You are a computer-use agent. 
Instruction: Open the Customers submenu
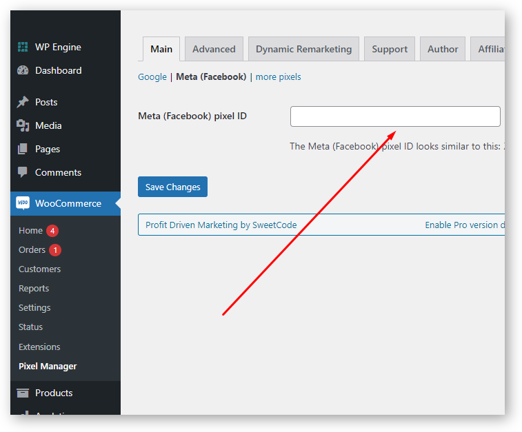[x=39, y=269]
